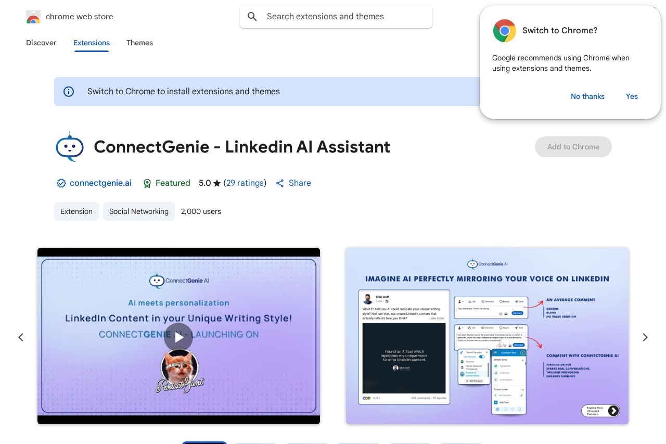Viewport: 666px width, 444px height.
Task: Open the connectgenie.ai publisher link
Action: click(100, 183)
